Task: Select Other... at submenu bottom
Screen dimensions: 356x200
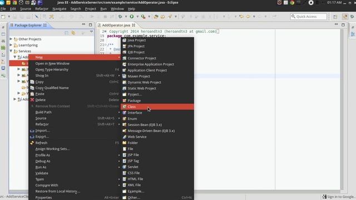Action: pyautogui.click(x=157, y=197)
